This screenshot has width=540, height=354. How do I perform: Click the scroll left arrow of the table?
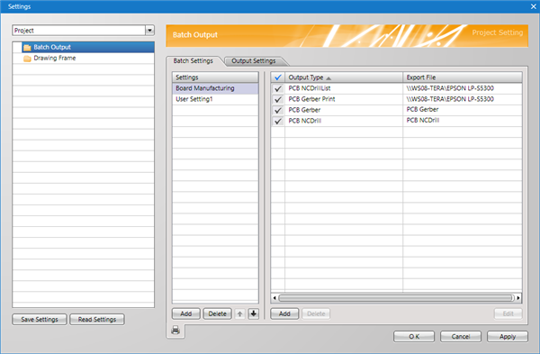point(274,298)
